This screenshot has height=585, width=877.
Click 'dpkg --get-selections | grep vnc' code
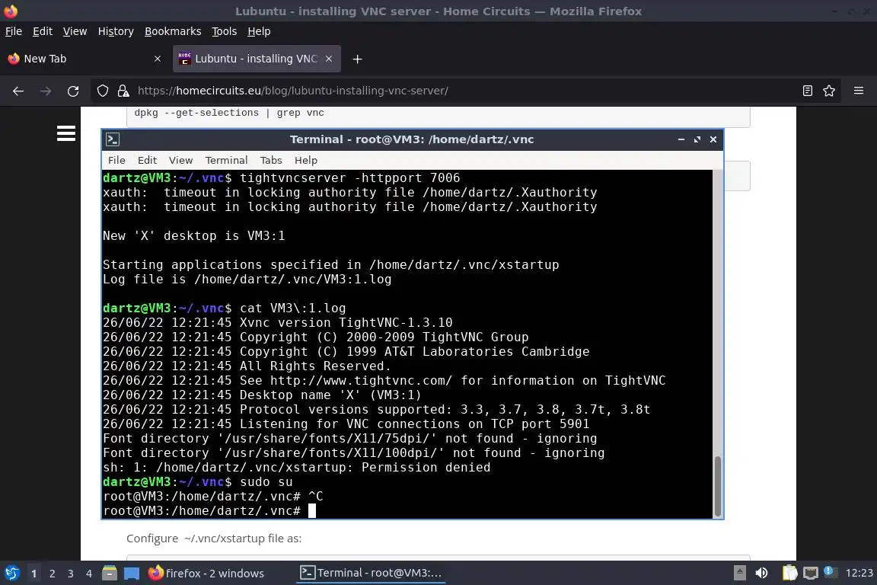(229, 113)
